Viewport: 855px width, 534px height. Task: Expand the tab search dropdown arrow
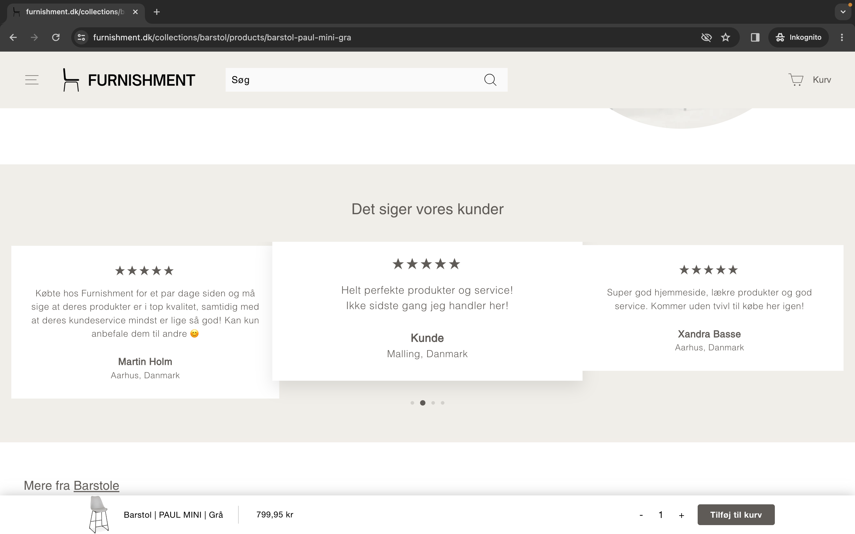(x=843, y=12)
